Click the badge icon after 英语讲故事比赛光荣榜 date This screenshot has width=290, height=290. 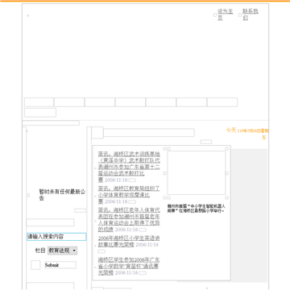coord(101,251)
